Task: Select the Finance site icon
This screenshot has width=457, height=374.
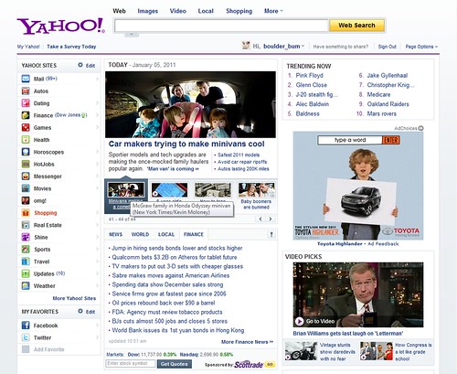Action: pos(26,115)
